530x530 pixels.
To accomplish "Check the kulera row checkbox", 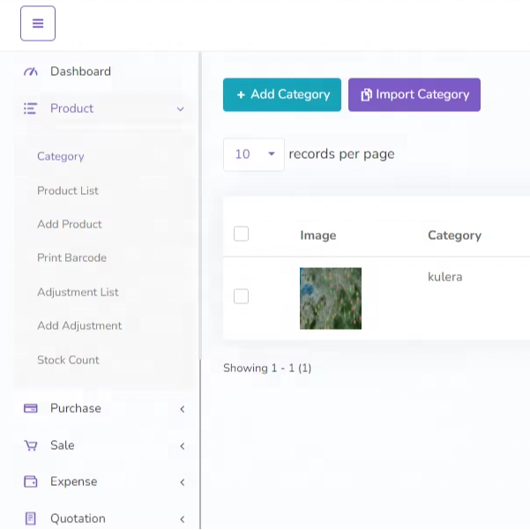I will [x=241, y=296].
